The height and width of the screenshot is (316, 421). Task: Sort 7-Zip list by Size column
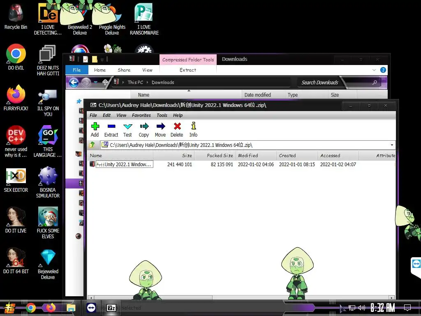[174, 156]
